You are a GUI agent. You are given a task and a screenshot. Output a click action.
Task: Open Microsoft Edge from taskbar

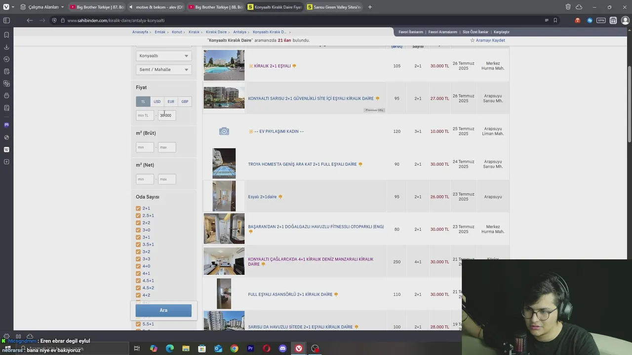tap(170, 349)
